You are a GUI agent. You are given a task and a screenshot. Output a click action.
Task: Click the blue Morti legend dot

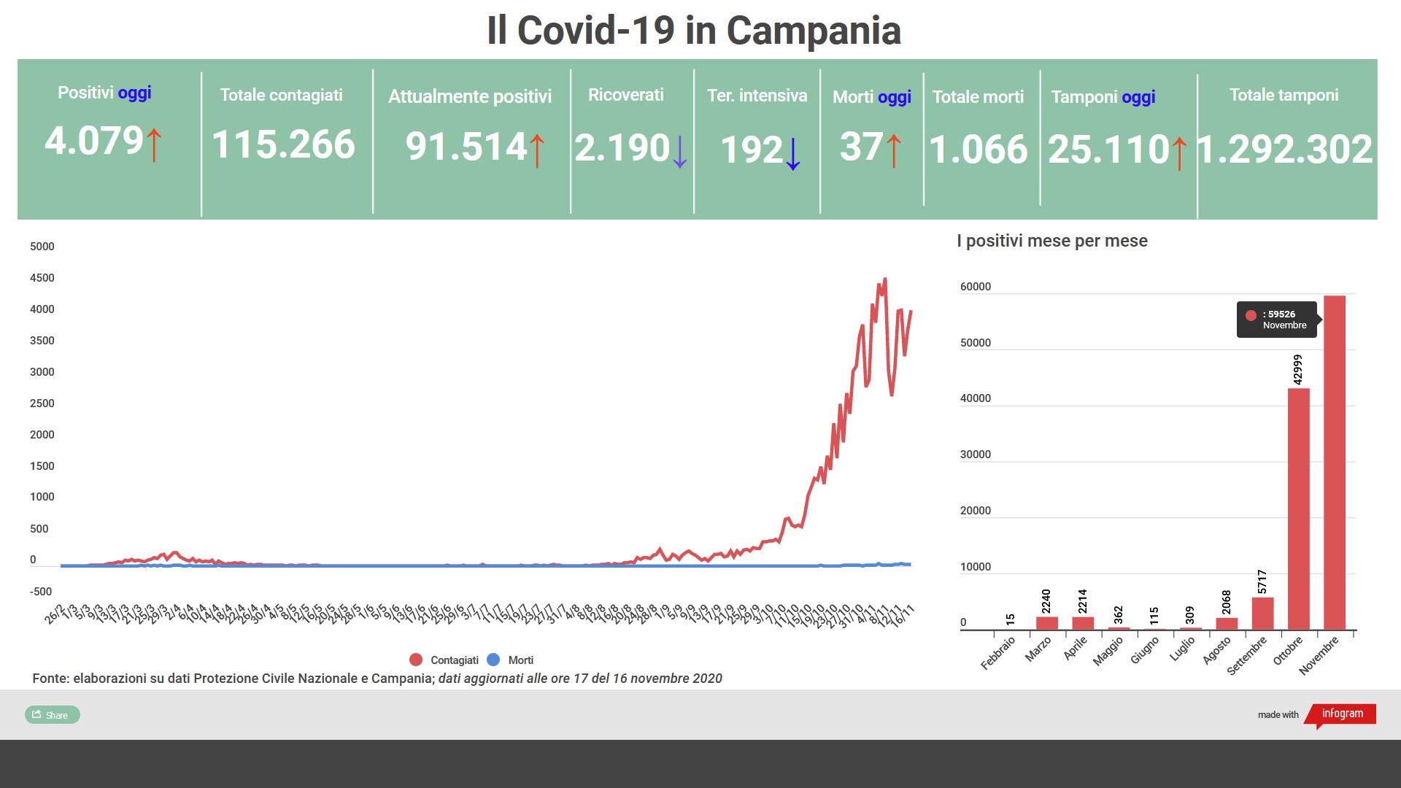(493, 660)
